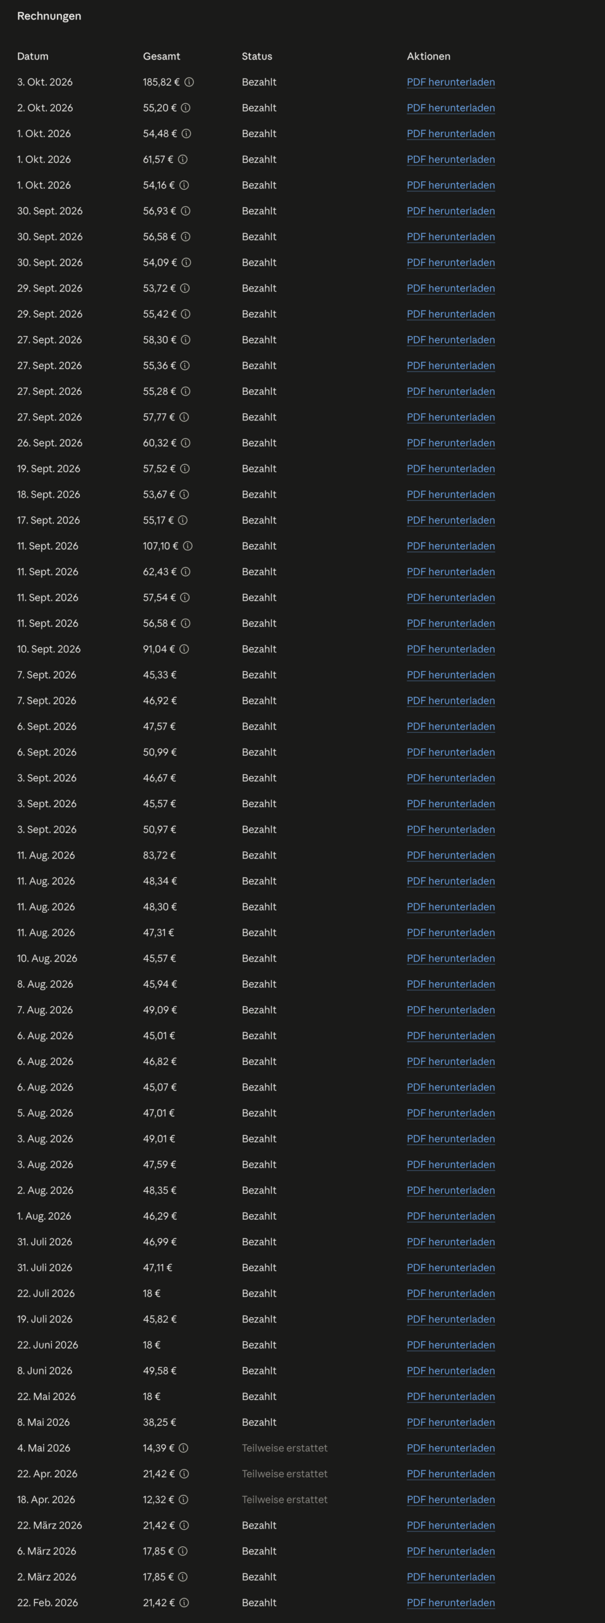
Task: Click info icon for 2. Okt. 2026 invoice
Action: click(x=186, y=108)
